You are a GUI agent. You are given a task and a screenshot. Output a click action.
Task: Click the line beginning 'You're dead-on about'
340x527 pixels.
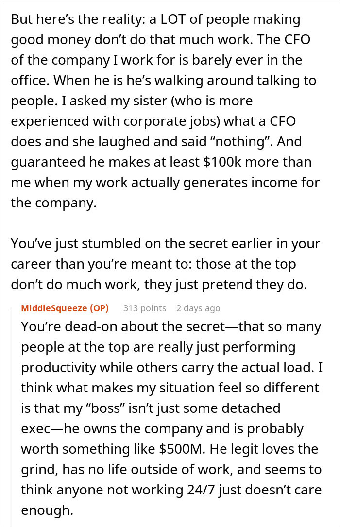(x=171, y=327)
